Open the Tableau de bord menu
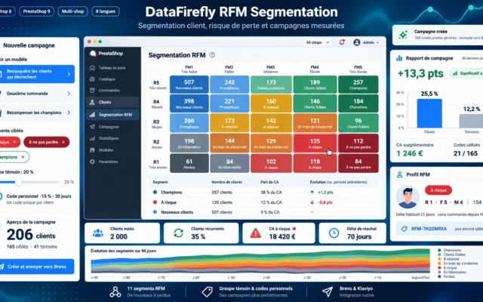Viewport: 483px width, 302px height. [x=112, y=68]
